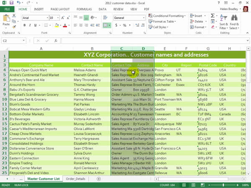The height and width of the screenshot is (188, 251).
Task: Switch to Normal view in status bar
Action: tap(184, 185)
